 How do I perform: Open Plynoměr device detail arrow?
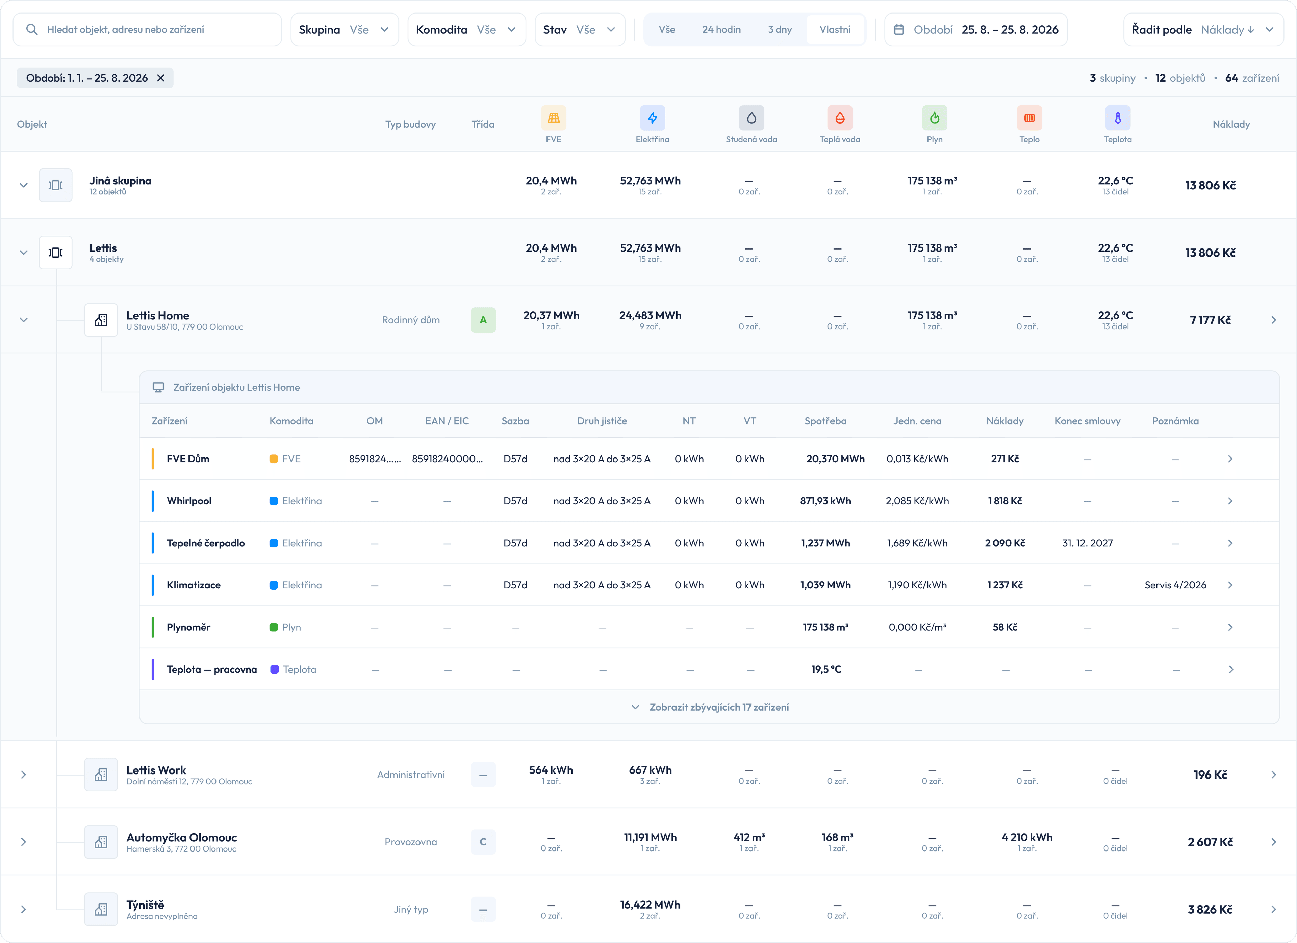[x=1230, y=628]
